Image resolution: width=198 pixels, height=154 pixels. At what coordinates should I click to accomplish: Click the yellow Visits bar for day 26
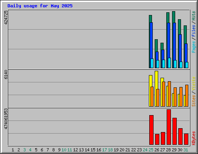coord(156,80)
